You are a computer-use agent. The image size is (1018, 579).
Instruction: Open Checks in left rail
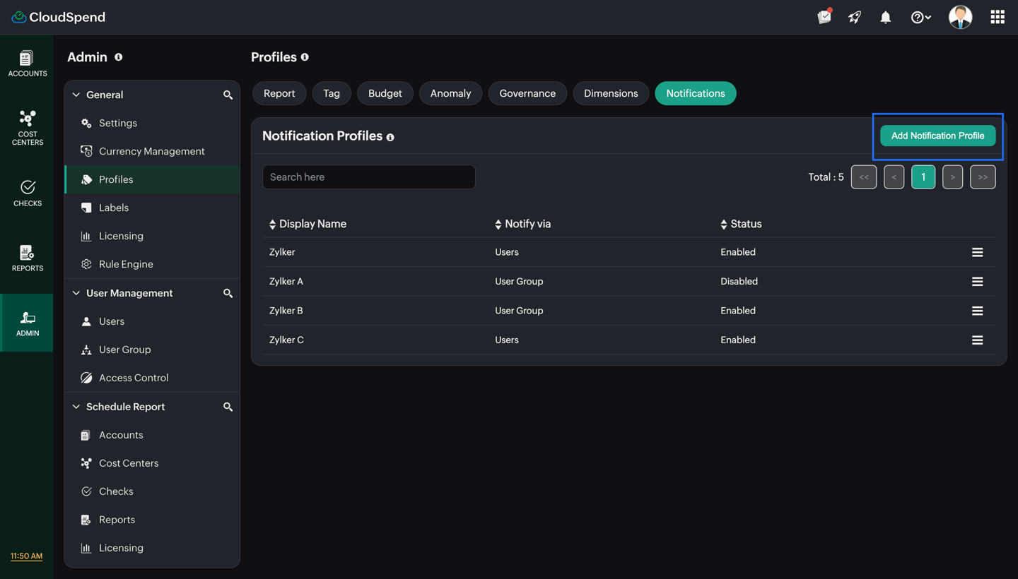tap(27, 193)
